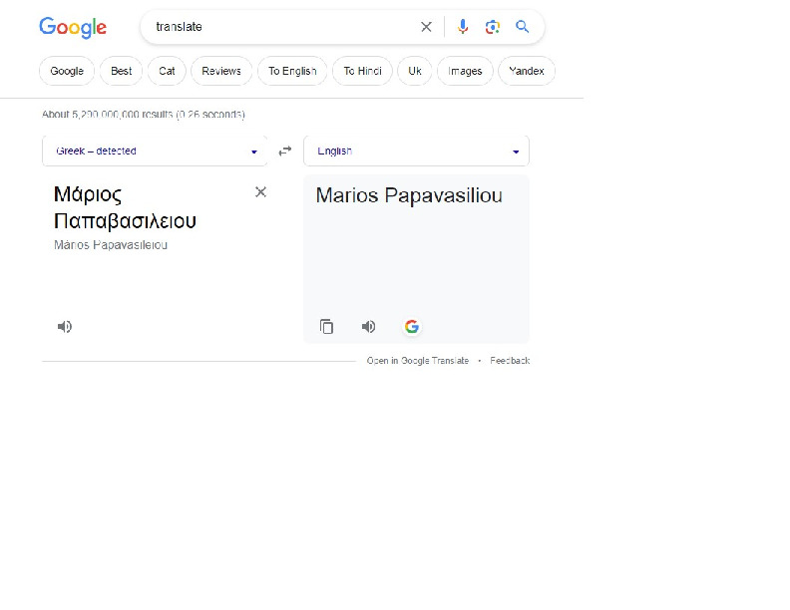Select the Images filter chip
This screenshot has width=790, height=610.
pyautogui.click(x=465, y=72)
